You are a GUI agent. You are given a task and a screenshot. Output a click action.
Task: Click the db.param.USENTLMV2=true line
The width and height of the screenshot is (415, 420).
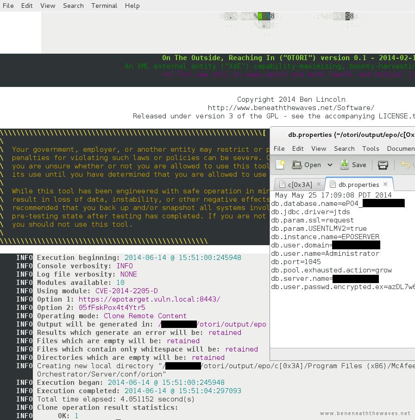click(319, 229)
